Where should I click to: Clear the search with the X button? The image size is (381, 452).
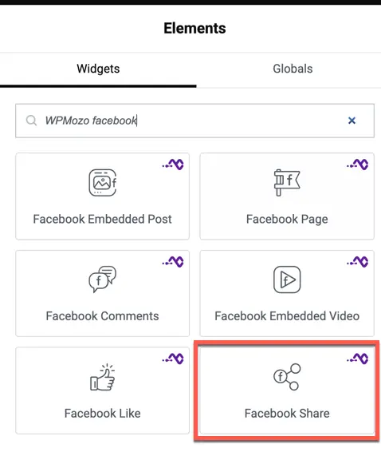pyautogui.click(x=352, y=121)
